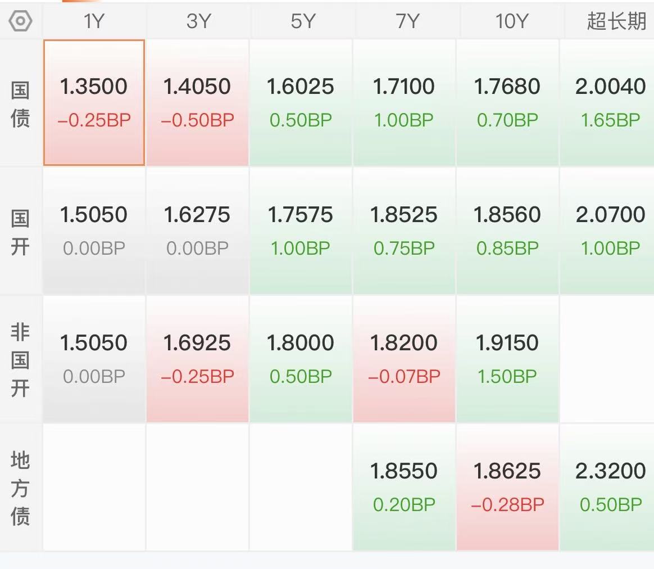Screen dimensions: 654x569
Task: Click 非国开 3Y cell 1.6925
Action: pos(198,359)
